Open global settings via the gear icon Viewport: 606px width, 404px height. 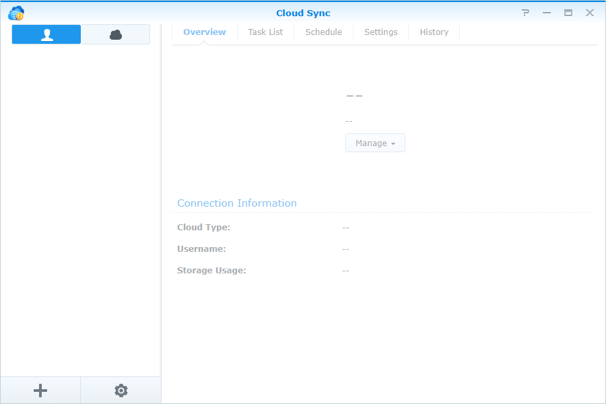(x=121, y=391)
